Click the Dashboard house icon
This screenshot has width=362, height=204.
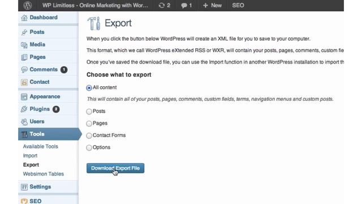[24, 18]
